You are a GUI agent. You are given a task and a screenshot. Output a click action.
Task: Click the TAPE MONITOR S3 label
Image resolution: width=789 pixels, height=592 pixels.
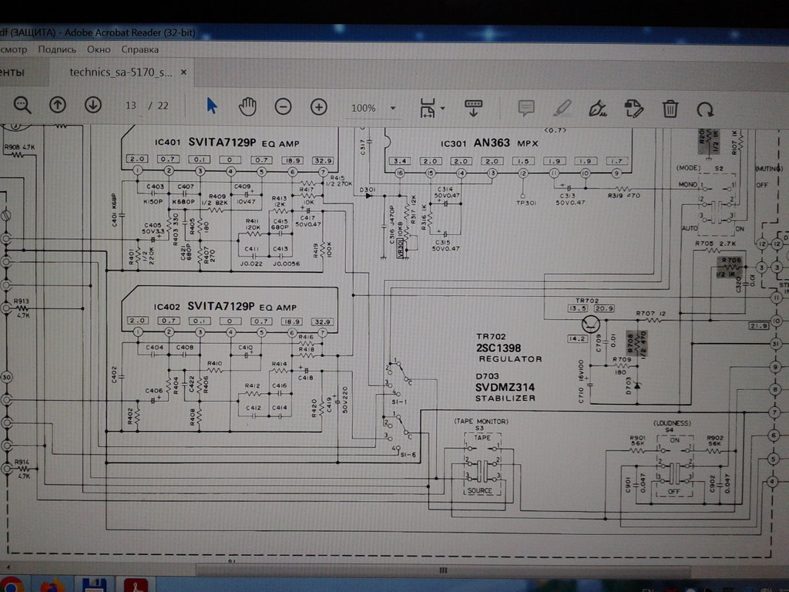[x=481, y=424]
